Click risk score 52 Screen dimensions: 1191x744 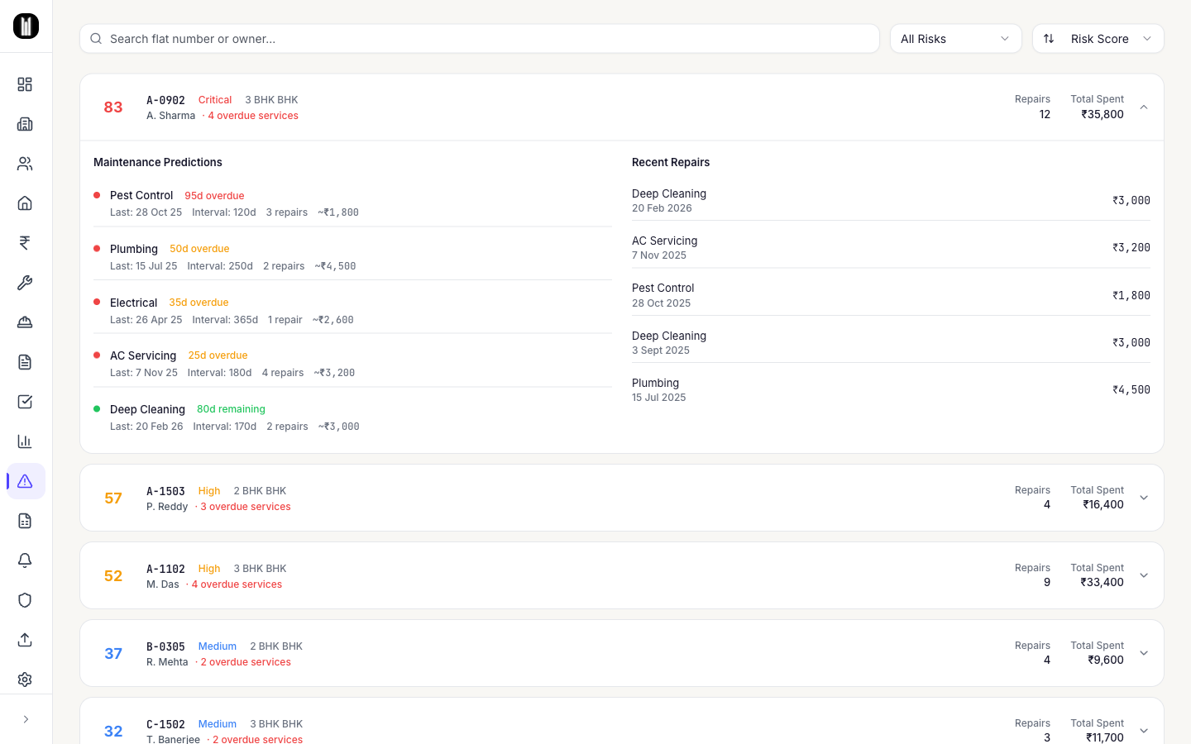[113, 575]
